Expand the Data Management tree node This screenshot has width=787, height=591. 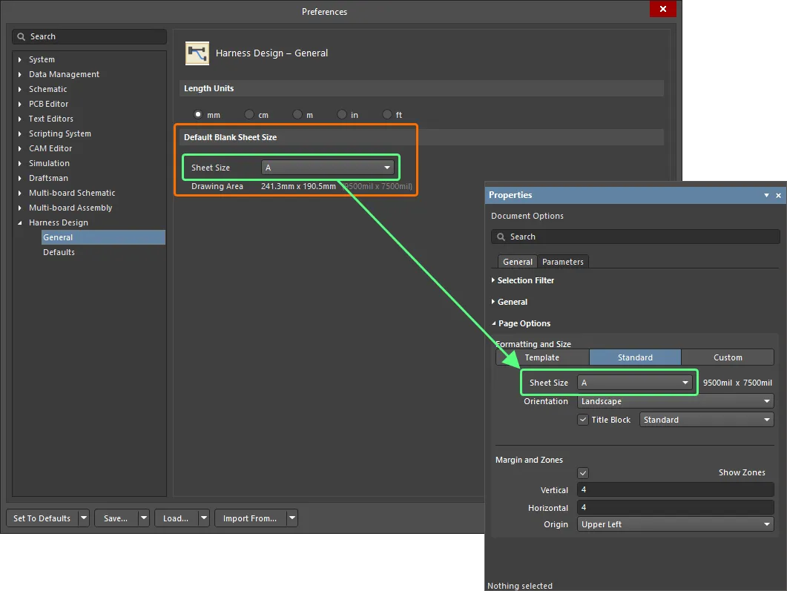[20, 74]
